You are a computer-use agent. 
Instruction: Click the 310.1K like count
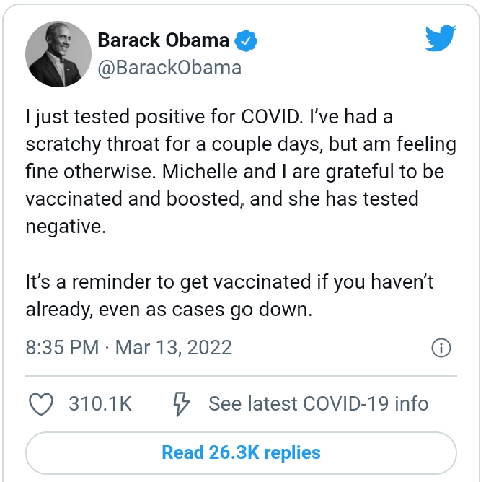(x=100, y=404)
